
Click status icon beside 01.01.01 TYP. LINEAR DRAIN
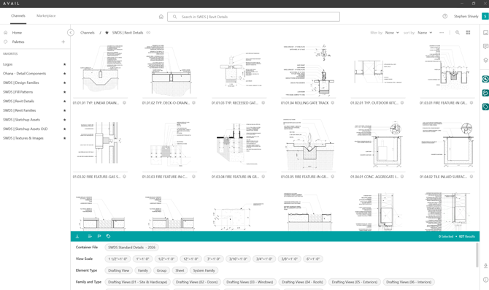(x=124, y=103)
